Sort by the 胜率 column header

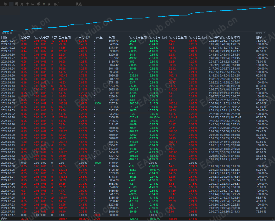point(259,37)
